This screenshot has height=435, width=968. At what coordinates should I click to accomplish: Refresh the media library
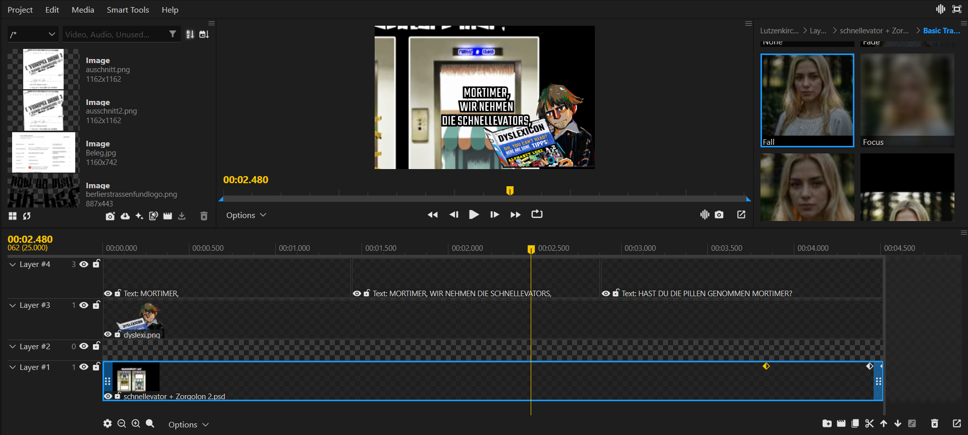click(27, 216)
